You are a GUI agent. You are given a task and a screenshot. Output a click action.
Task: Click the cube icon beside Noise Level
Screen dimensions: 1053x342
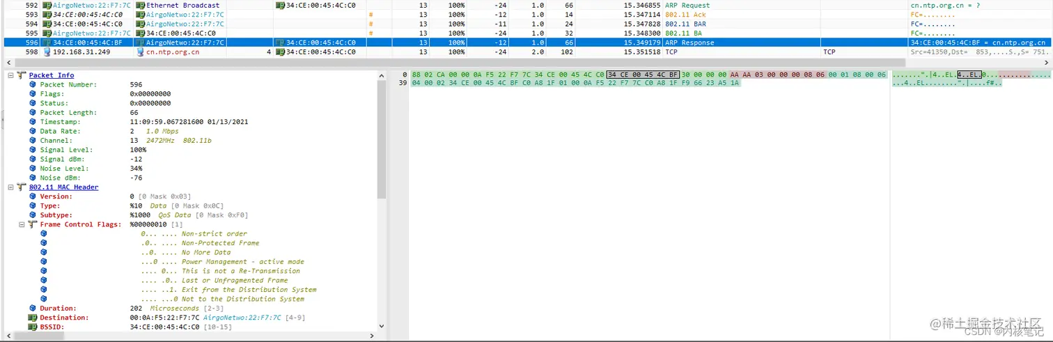pos(33,169)
